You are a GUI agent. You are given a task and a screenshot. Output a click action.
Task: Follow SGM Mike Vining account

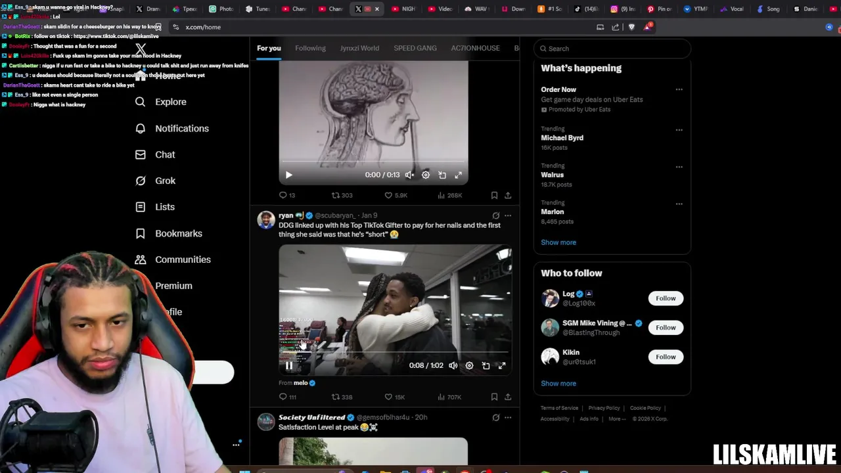(666, 327)
